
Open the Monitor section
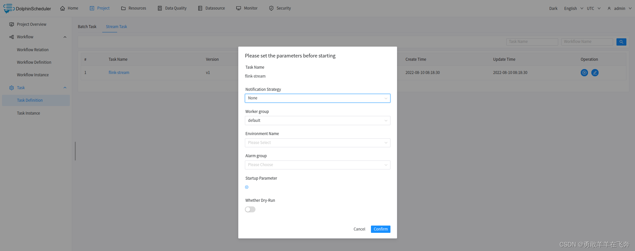(x=247, y=8)
